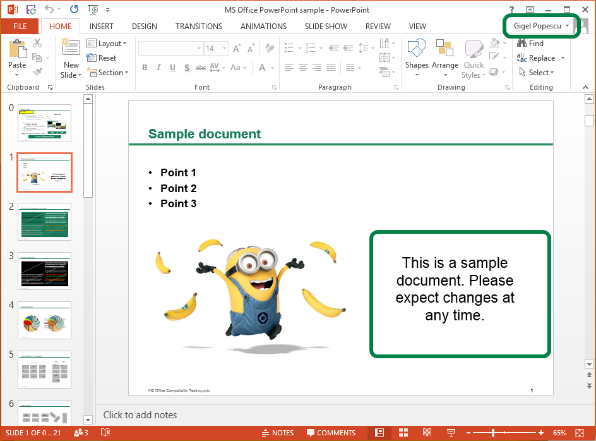Viewport: 596px width, 441px height.
Task: Toggle Bold formatting
Action: (x=145, y=68)
